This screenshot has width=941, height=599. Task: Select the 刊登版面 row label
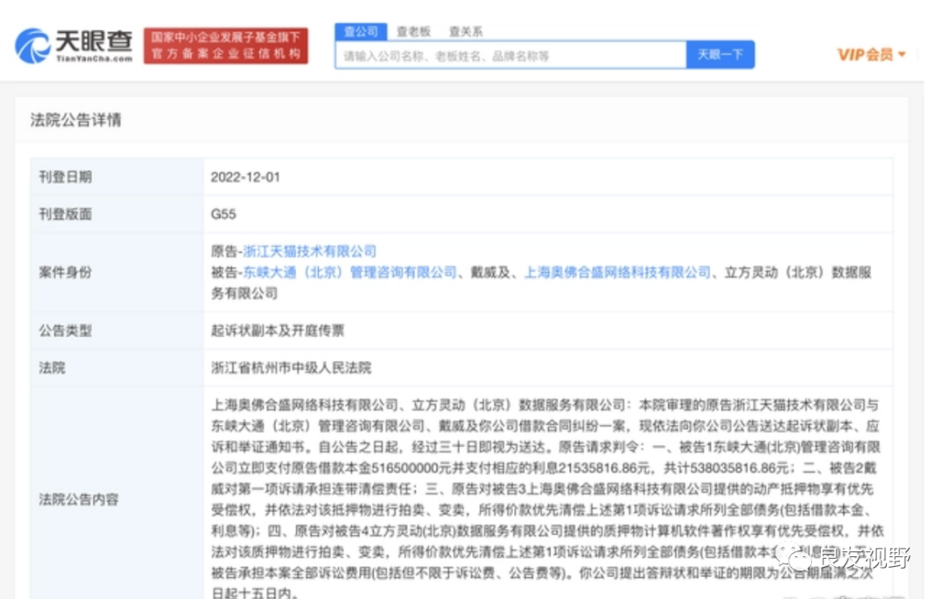(x=65, y=214)
